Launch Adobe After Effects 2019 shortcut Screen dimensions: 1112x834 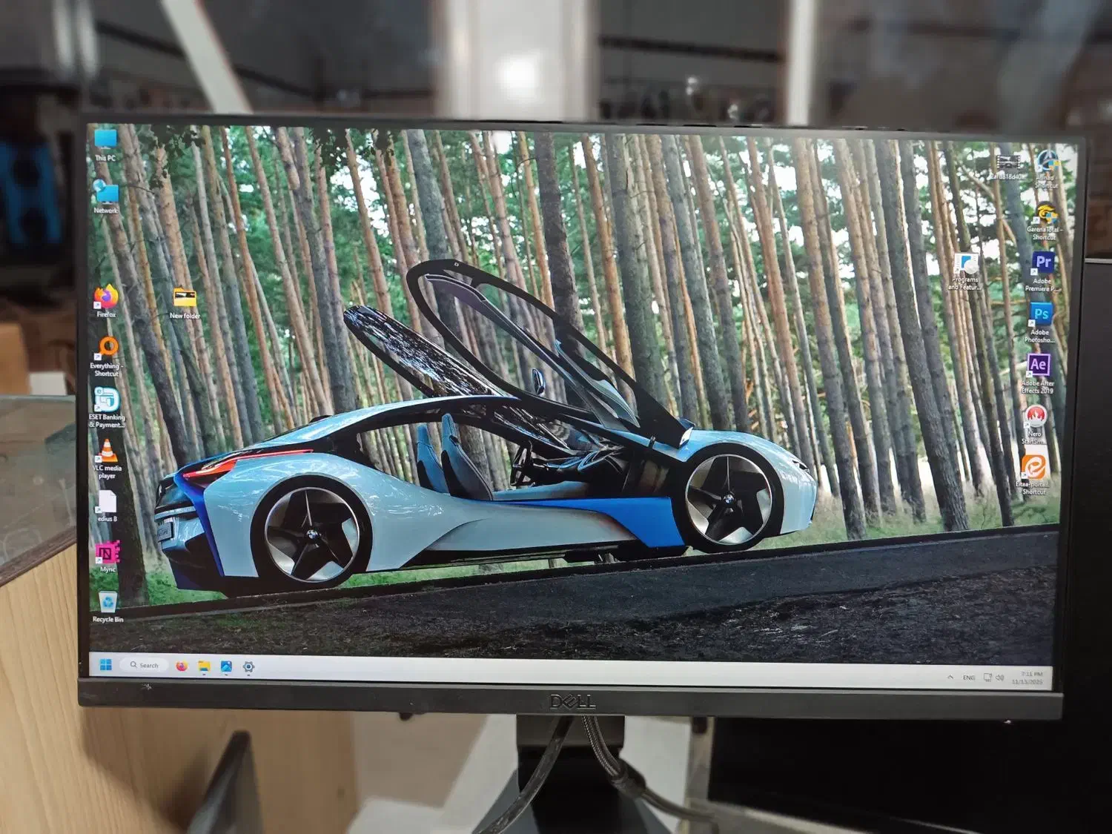coord(1038,374)
